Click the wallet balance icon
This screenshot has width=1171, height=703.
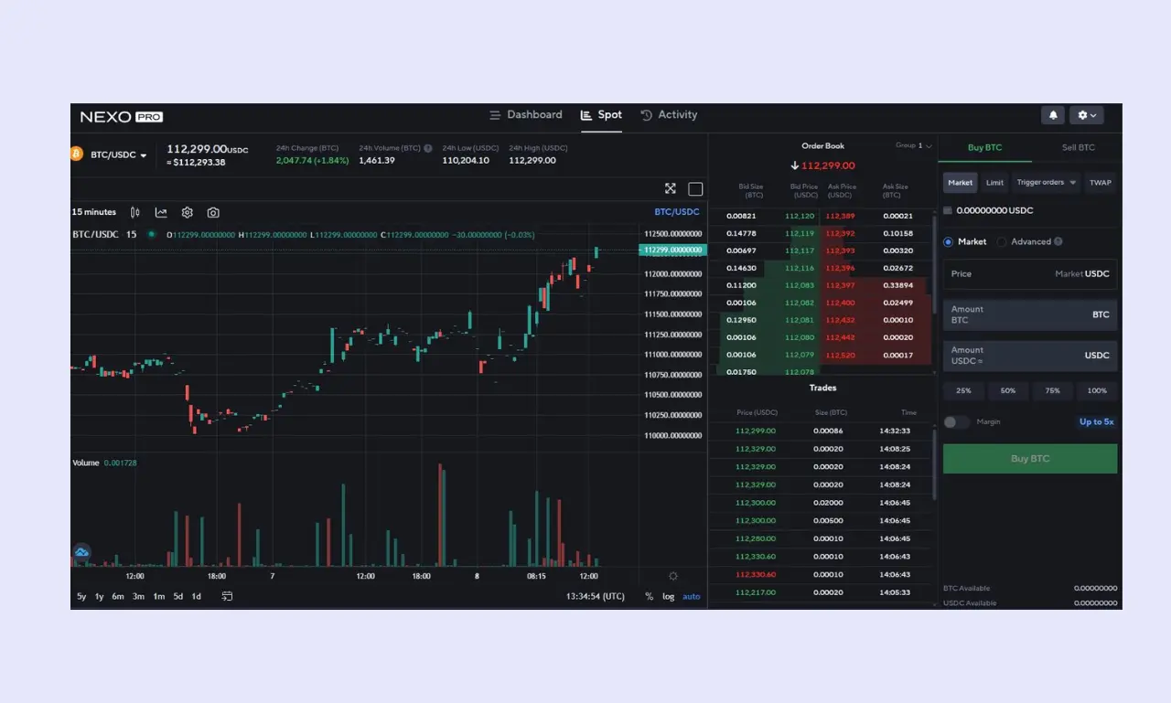click(x=948, y=210)
